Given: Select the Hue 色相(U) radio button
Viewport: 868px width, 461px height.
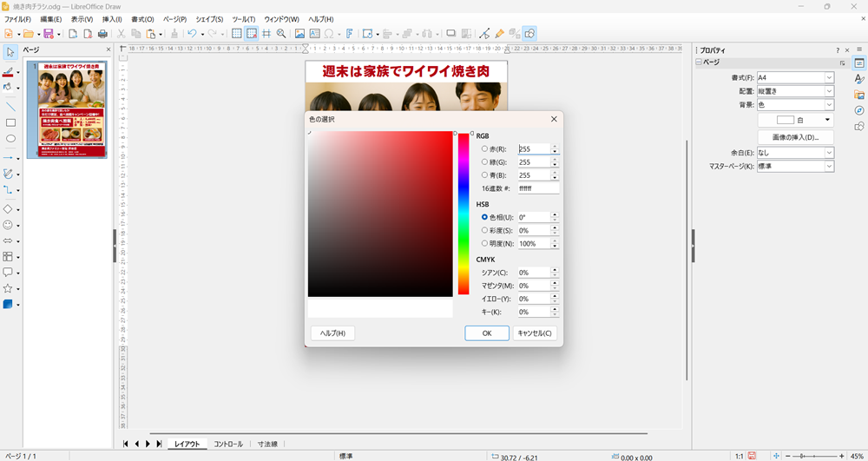Looking at the screenshot, I should click(x=484, y=217).
